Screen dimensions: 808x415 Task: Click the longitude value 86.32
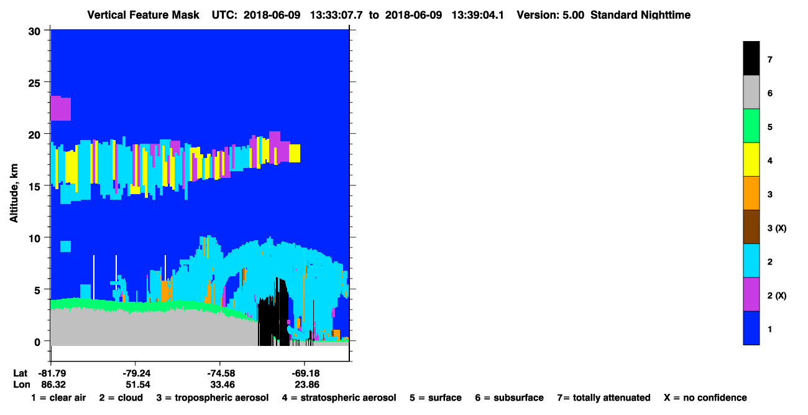[53, 385]
